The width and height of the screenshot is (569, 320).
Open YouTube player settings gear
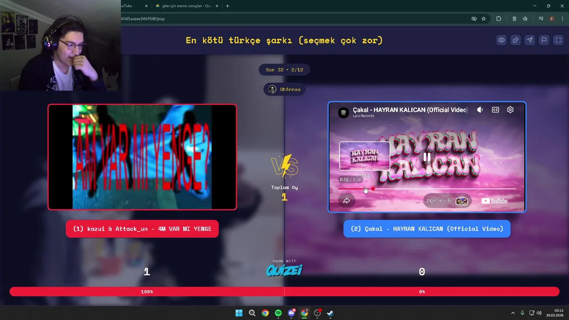point(510,110)
